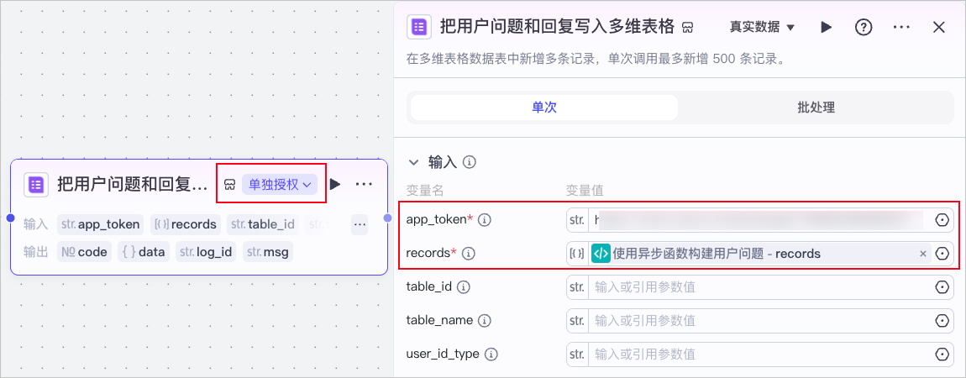Click the data output chip

143,251
